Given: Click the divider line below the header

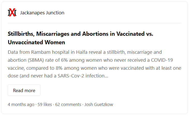Looking at the screenshot, I should [x=94, y=23].
